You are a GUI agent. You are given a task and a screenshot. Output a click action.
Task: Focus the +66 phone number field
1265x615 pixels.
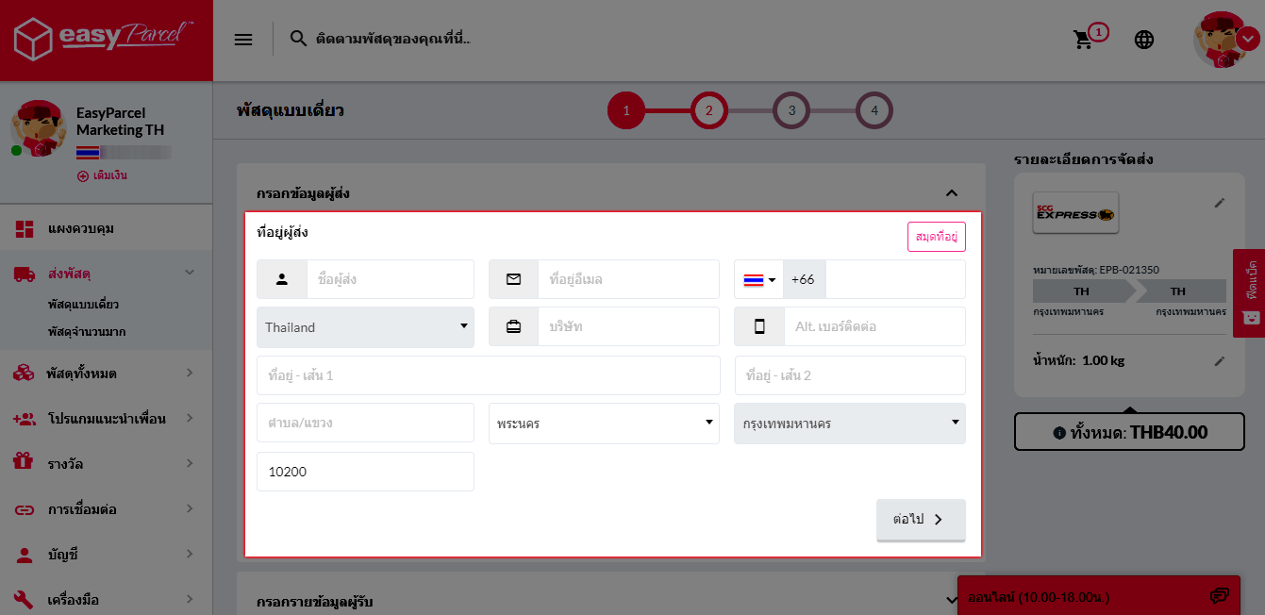click(x=895, y=279)
